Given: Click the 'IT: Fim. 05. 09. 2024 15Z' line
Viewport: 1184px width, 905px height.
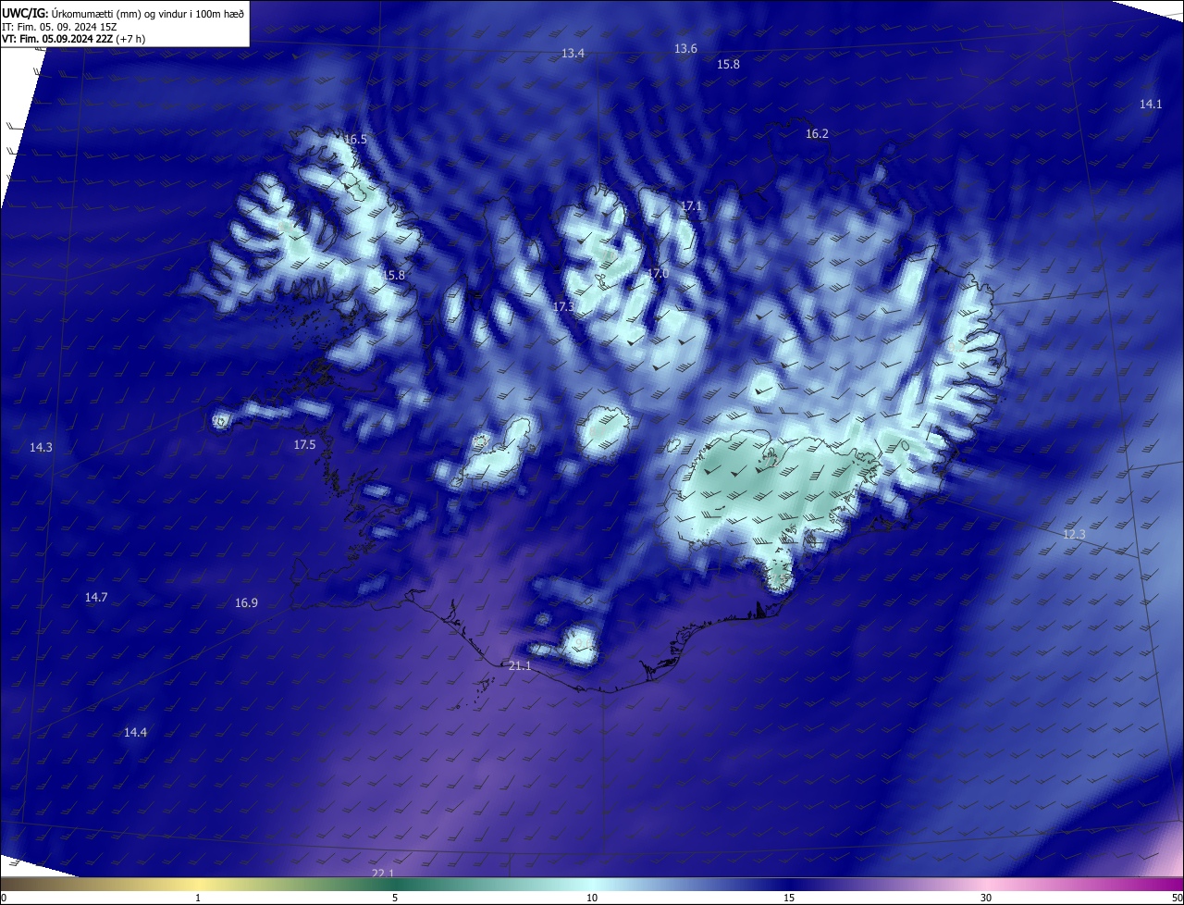Looking at the screenshot, I should click(59, 26).
